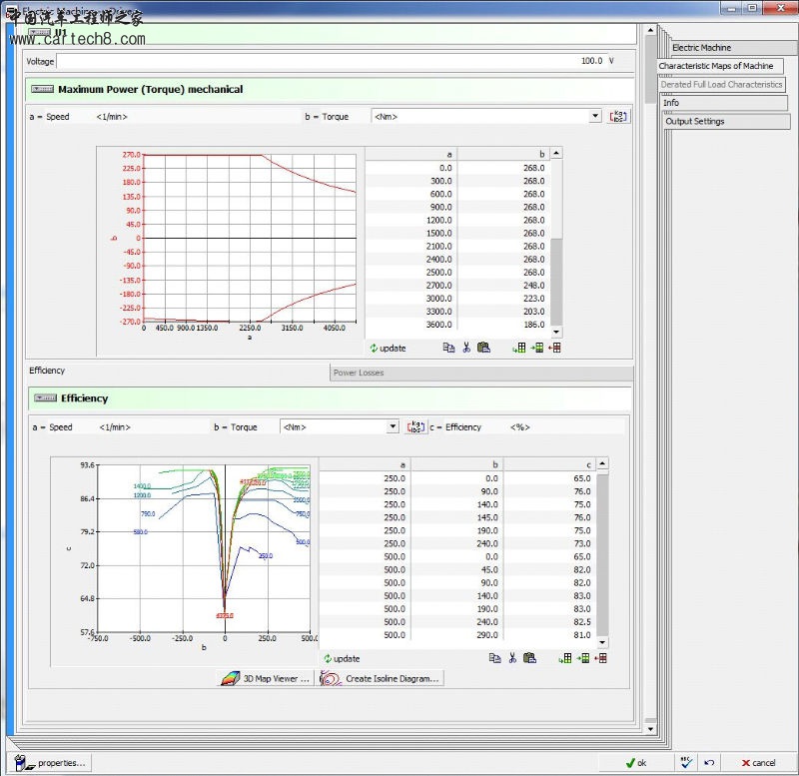This screenshot has width=799, height=776.
Task: Cancel the dialog
Action: pos(758,763)
